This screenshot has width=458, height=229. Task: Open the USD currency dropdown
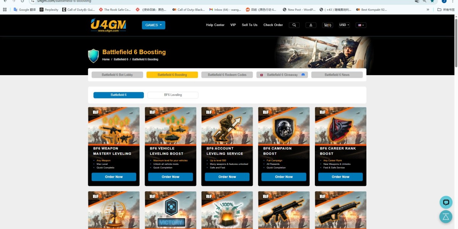coord(343,25)
